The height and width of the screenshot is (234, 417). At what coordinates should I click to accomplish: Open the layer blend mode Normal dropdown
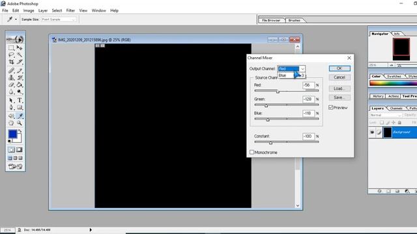click(x=386, y=115)
